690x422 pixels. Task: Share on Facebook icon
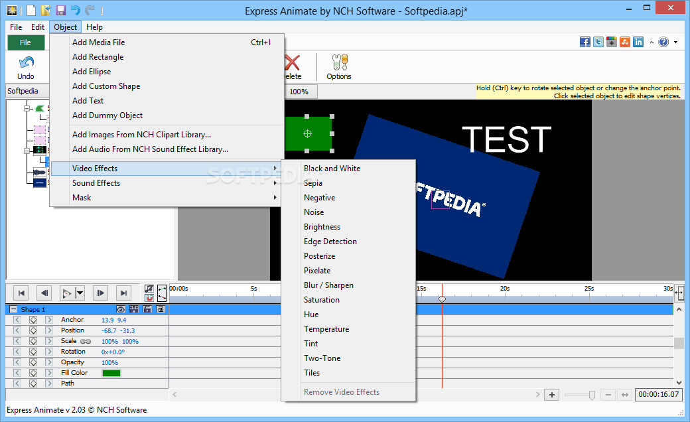click(585, 42)
